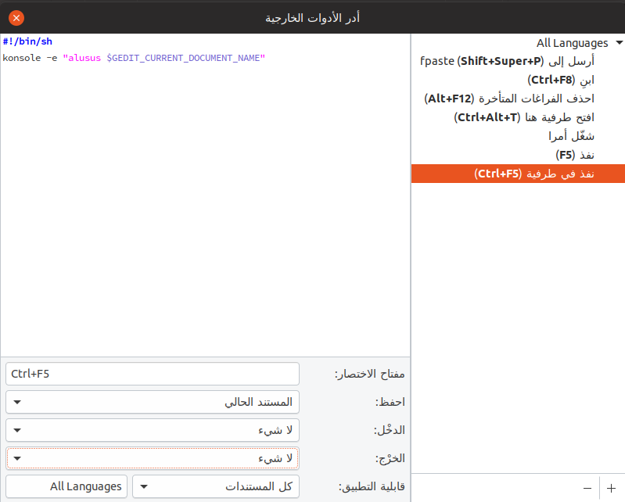Open the الدخْل input dropdown
625x502 pixels.
(x=153, y=430)
